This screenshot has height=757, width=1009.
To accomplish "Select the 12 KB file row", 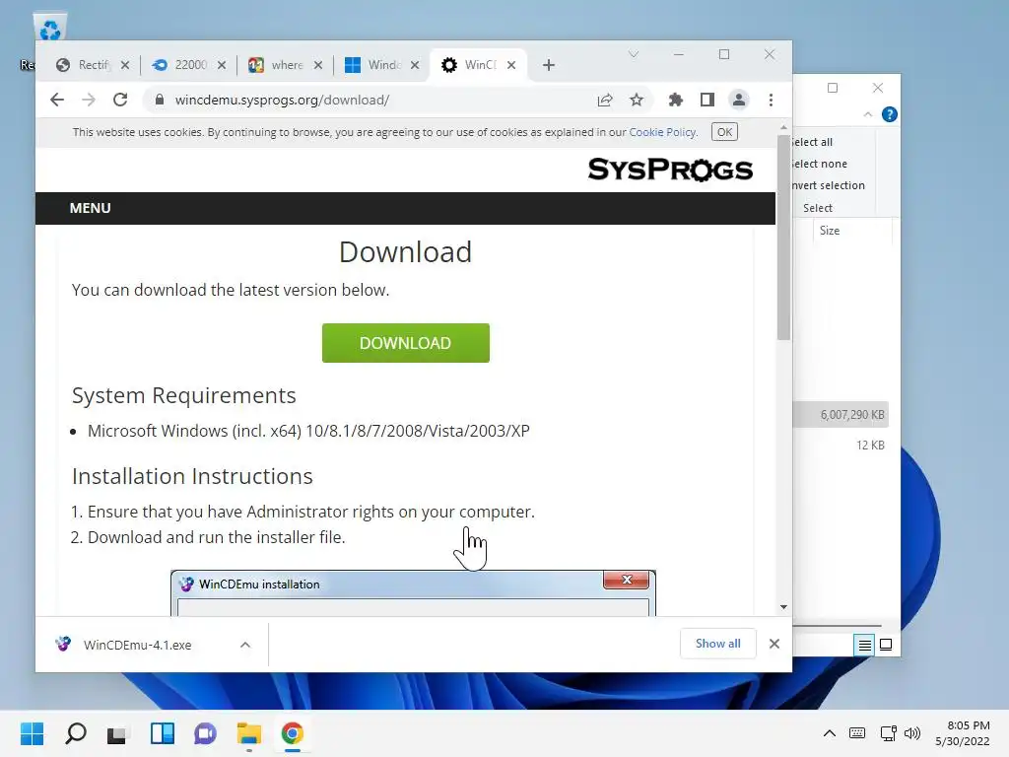I will click(841, 445).
